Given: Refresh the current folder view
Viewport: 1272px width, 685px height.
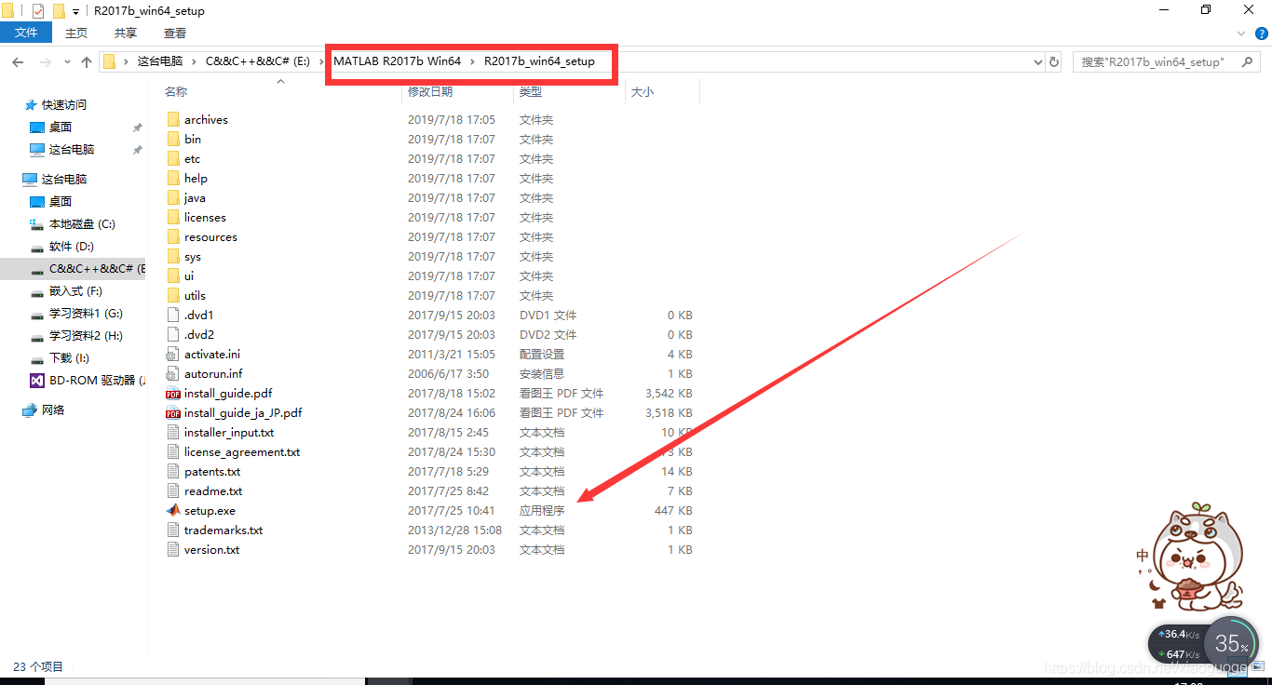Looking at the screenshot, I should click(1054, 61).
